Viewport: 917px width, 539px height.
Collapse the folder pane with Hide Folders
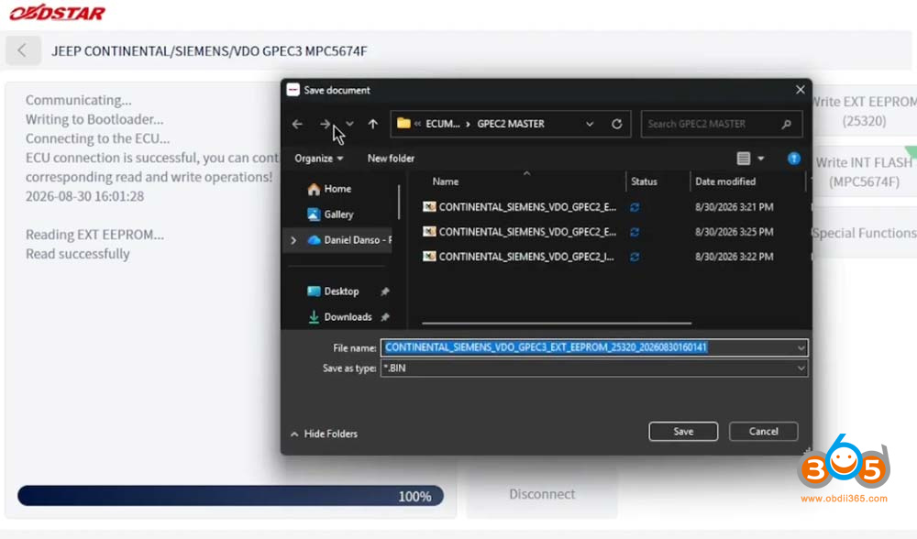tap(324, 434)
